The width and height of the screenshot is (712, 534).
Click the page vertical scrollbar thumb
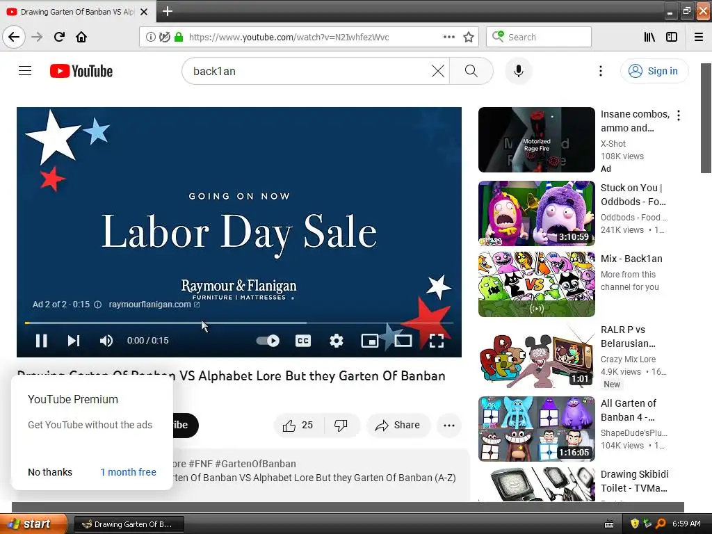tap(706, 118)
